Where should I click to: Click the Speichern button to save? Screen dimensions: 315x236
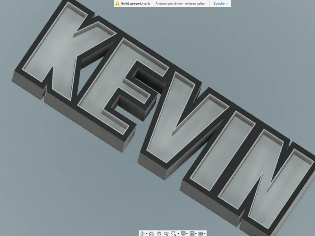pos(220,4)
